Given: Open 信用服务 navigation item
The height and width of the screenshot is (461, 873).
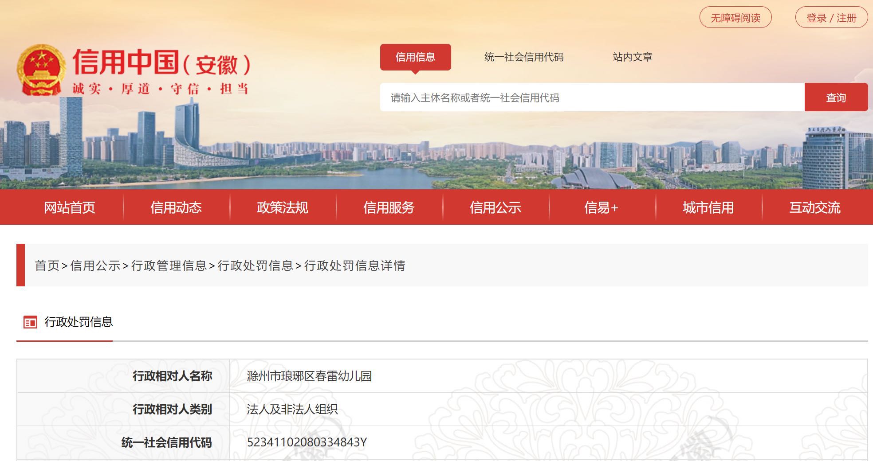Looking at the screenshot, I should 389,207.
